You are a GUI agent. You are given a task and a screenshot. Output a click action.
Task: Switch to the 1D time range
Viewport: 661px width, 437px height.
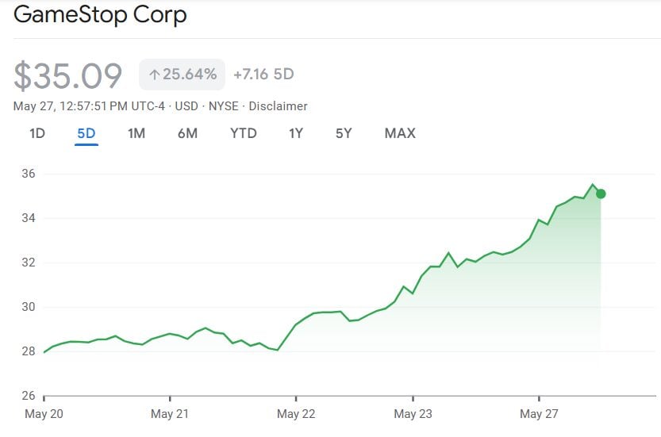pyautogui.click(x=37, y=133)
